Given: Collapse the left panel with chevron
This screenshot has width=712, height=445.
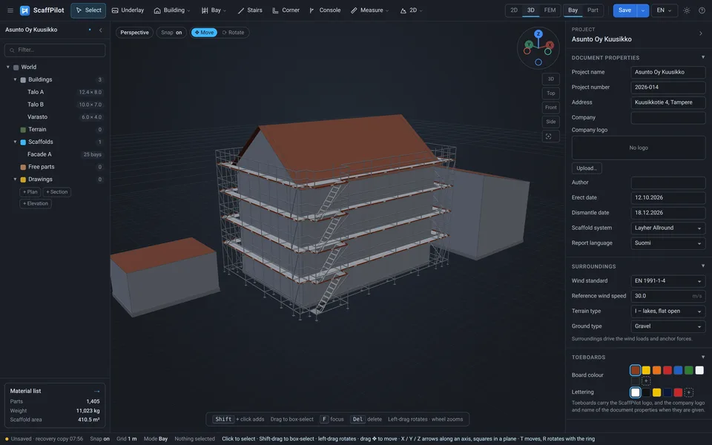Looking at the screenshot, I should (x=100, y=30).
